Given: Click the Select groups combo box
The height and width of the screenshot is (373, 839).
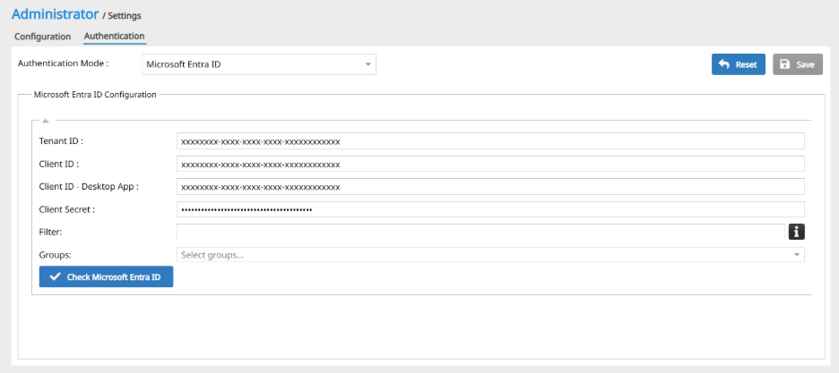Looking at the screenshot, I should pos(484,255).
